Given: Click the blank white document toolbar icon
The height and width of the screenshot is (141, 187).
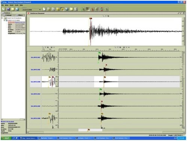Looking at the screenshot, I should coord(44,9).
